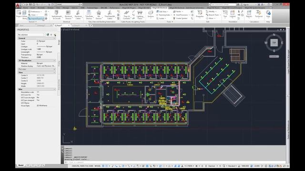Open the Preferences dropdown in General panel
The image size is (305, 171).
(x=35, y=11)
